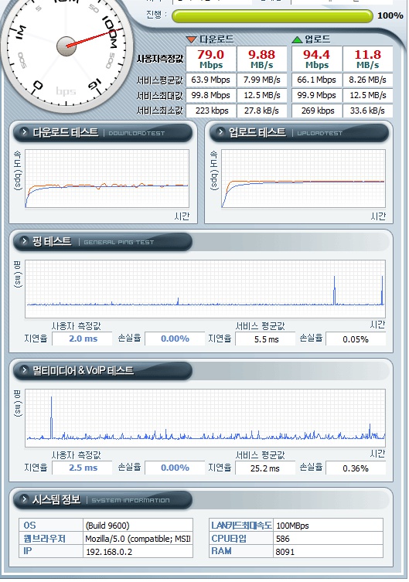Viewport: 409px width, 582px height.
Task: Click the VoIP test ping graph
Action: pos(205,418)
